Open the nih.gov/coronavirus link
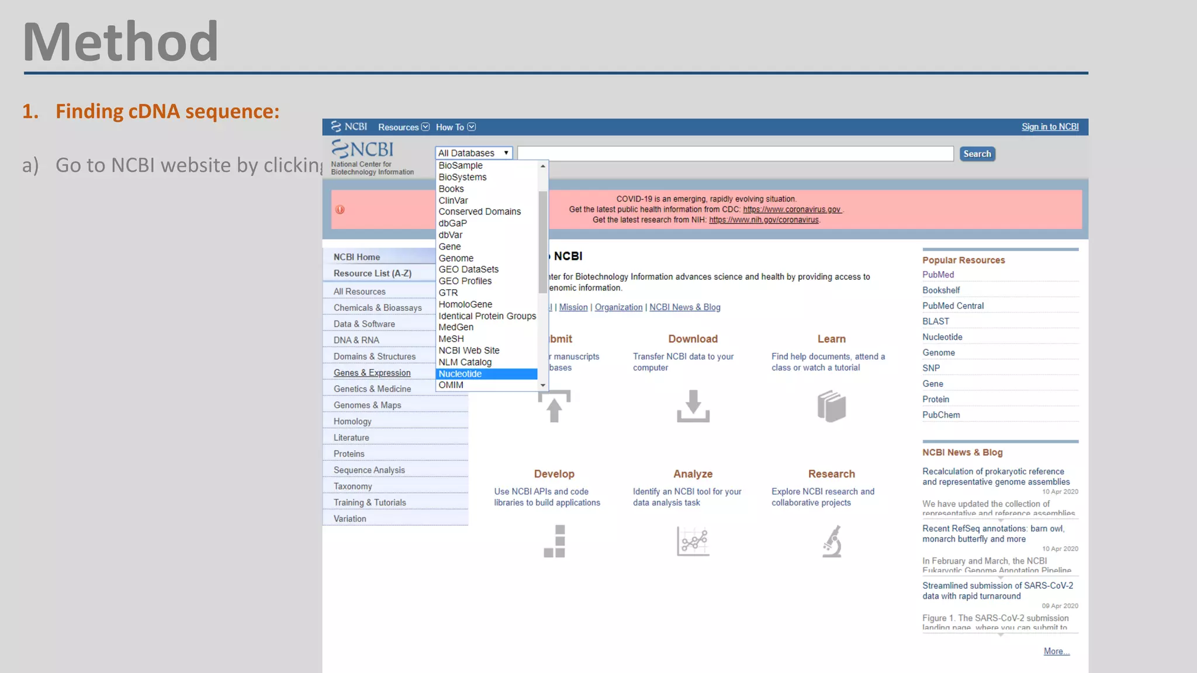 pyautogui.click(x=764, y=220)
